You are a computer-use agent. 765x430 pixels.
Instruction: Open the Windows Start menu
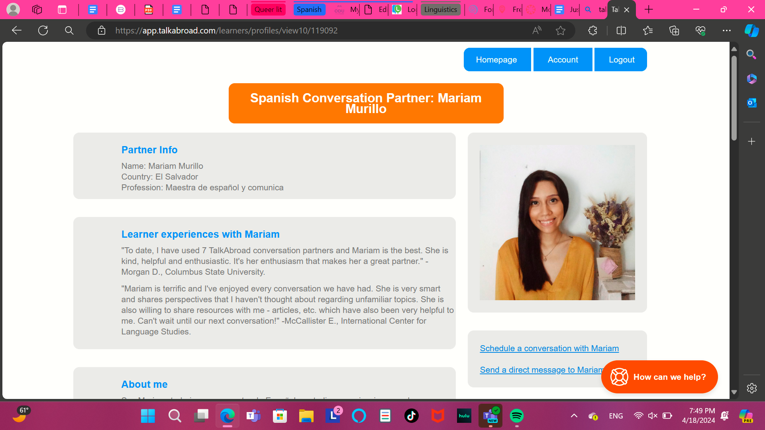[148, 416]
